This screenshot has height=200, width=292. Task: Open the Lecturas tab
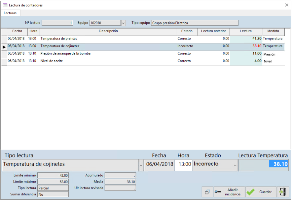(x=10, y=13)
